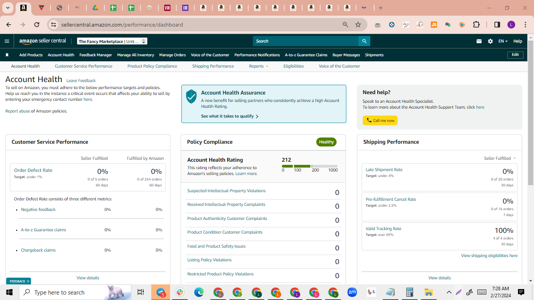Viewport: 534px width, 300px height.
Task: Open Suspected Intellectual Property Violations link
Action: point(226,191)
